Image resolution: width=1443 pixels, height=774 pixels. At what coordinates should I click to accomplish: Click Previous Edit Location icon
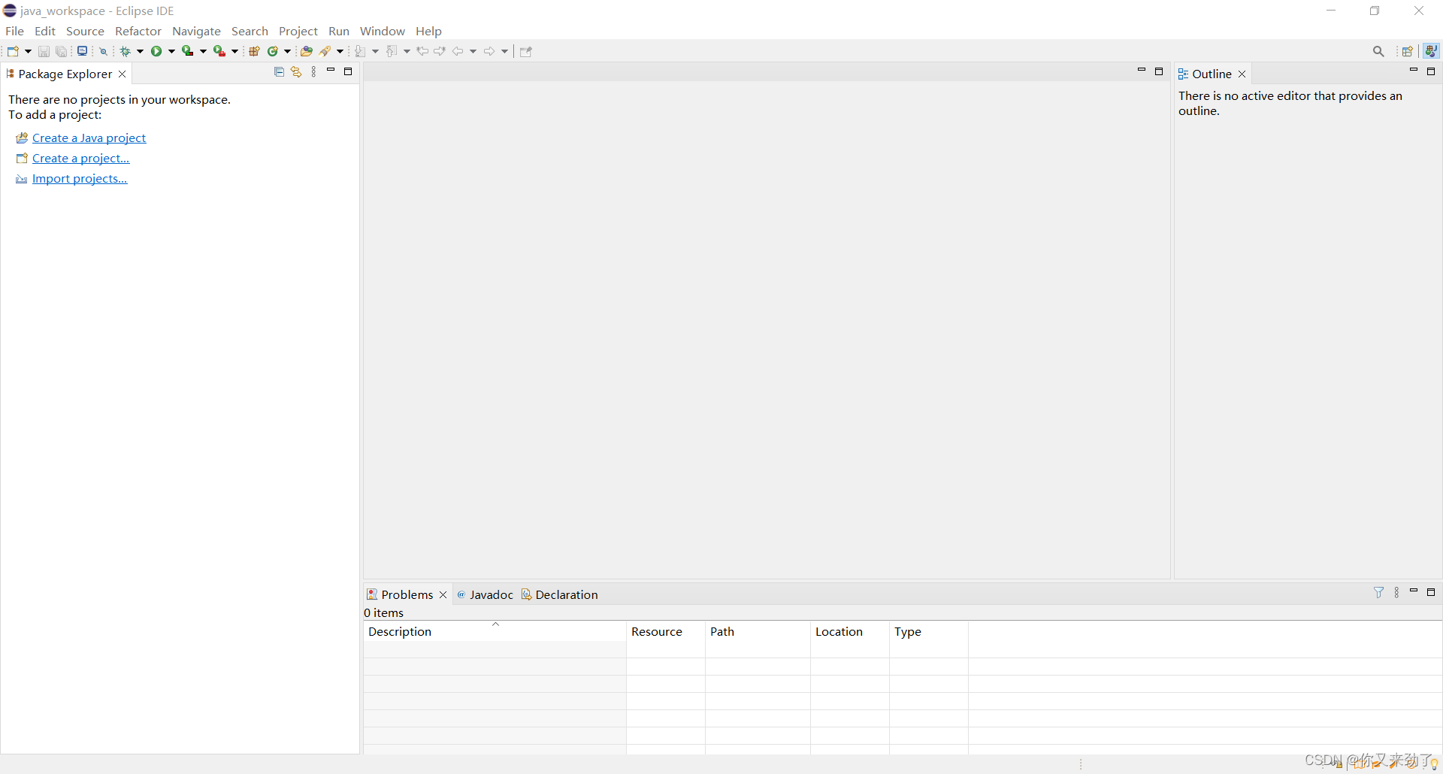(x=422, y=51)
